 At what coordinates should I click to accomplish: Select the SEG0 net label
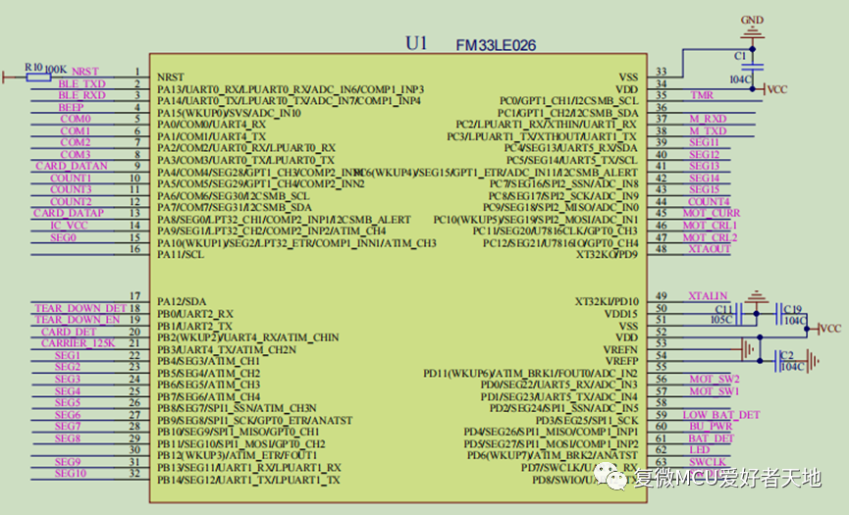(64, 237)
